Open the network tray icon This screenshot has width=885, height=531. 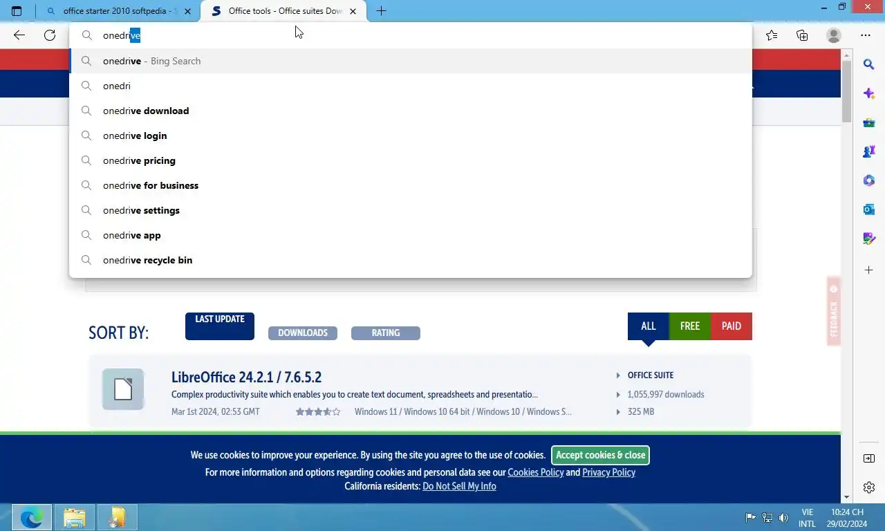pos(767,518)
